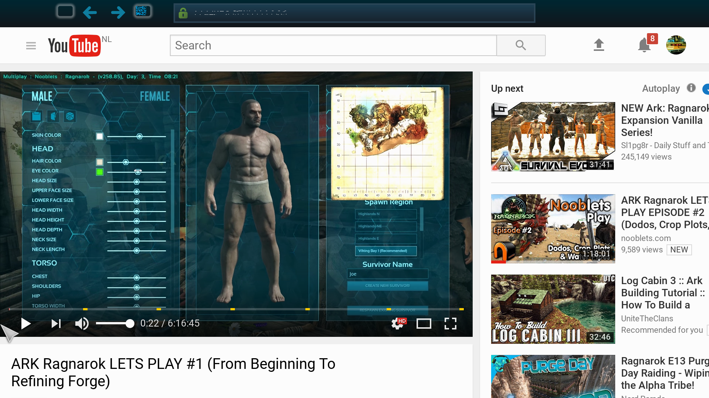Visit the Sl1pg8r channel link

pyautogui.click(x=665, y=146)
